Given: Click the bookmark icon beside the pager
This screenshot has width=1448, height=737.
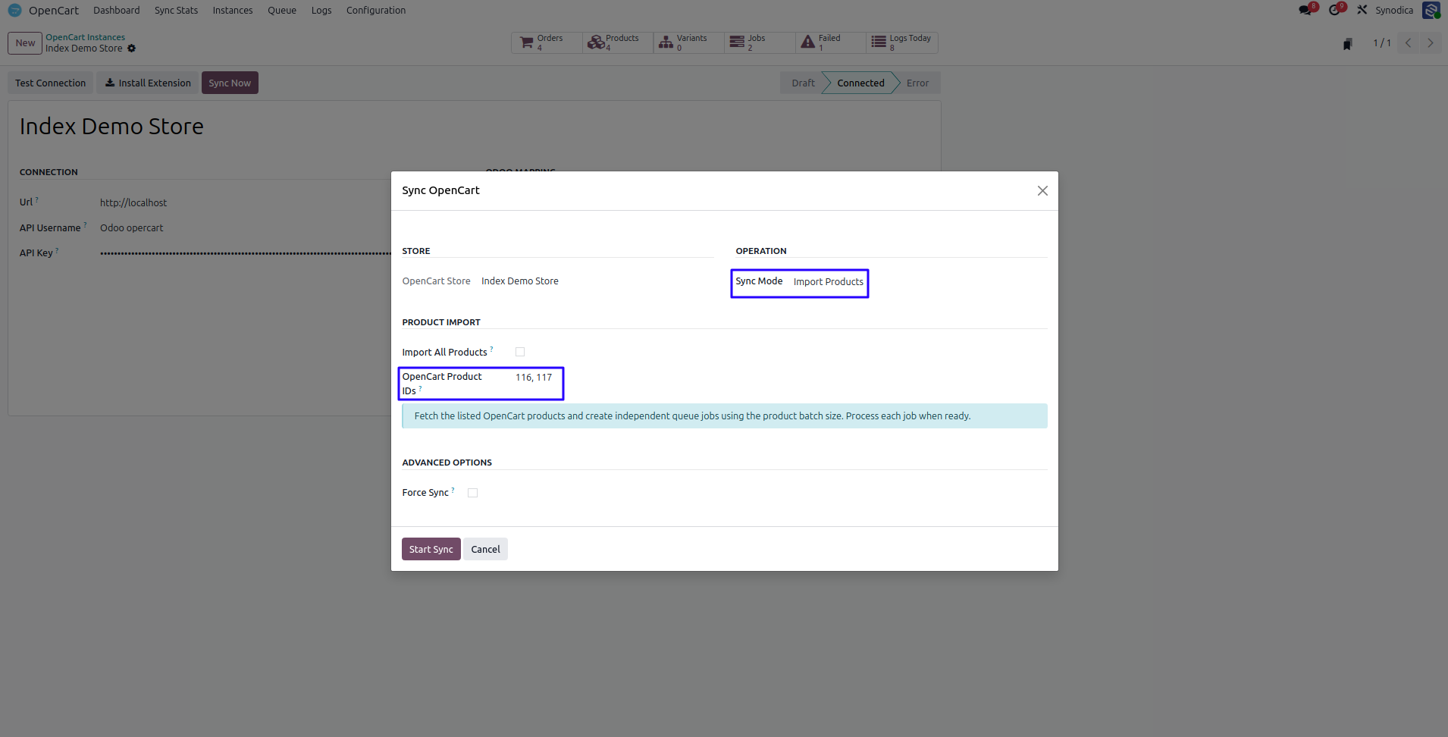Looking at the screenshot, I should tap(1348, 43).
